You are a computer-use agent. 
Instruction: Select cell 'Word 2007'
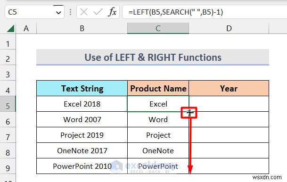(82, 119)
